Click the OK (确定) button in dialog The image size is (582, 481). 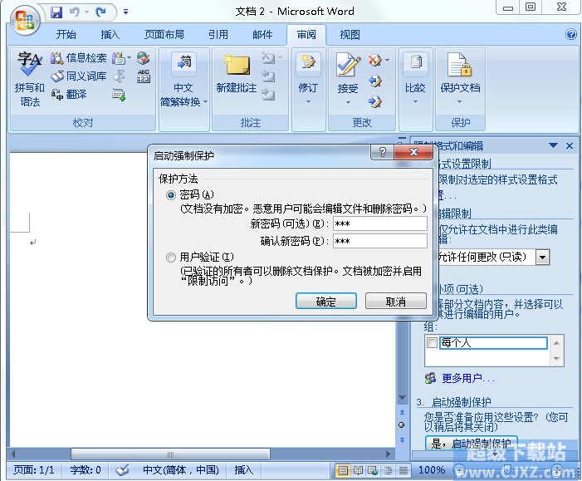click(x=325, y=302)
